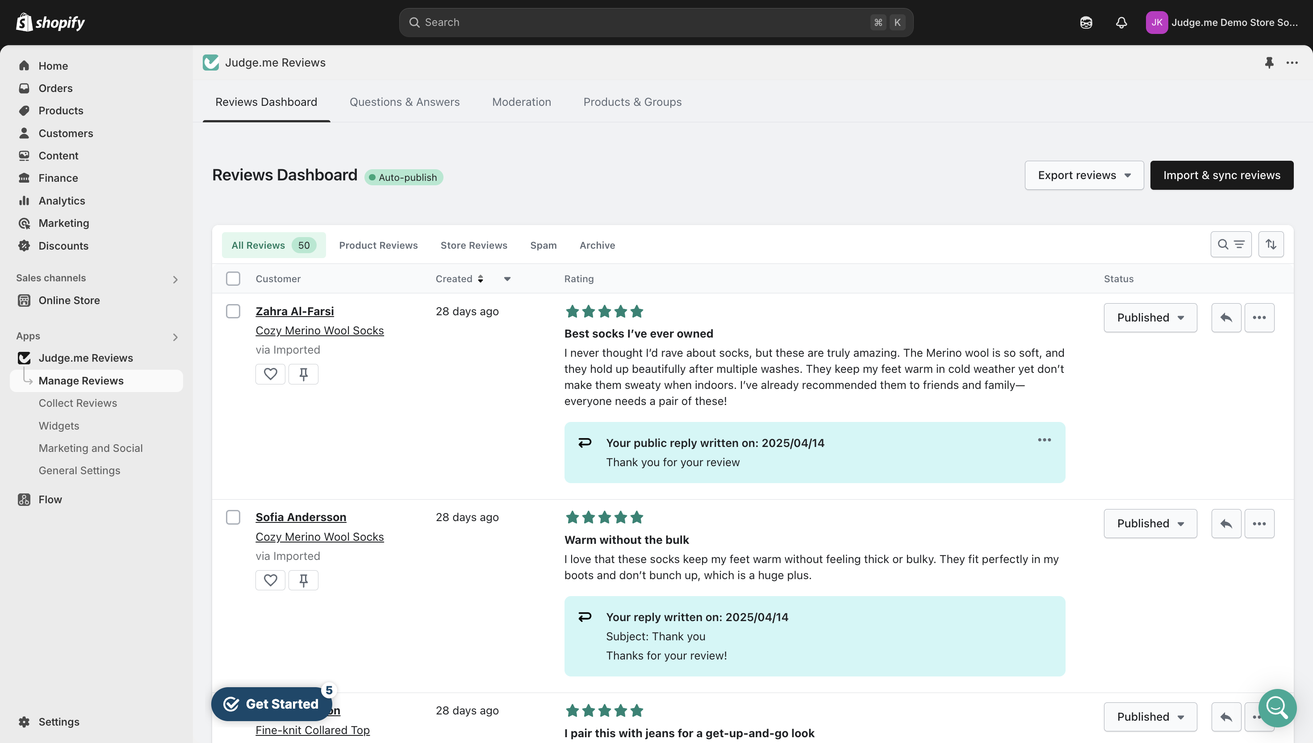The height and width of the screenshot is (743, 1313).
Task: Open Sofia Andersson customer link
Action: [x=301, y=518]
